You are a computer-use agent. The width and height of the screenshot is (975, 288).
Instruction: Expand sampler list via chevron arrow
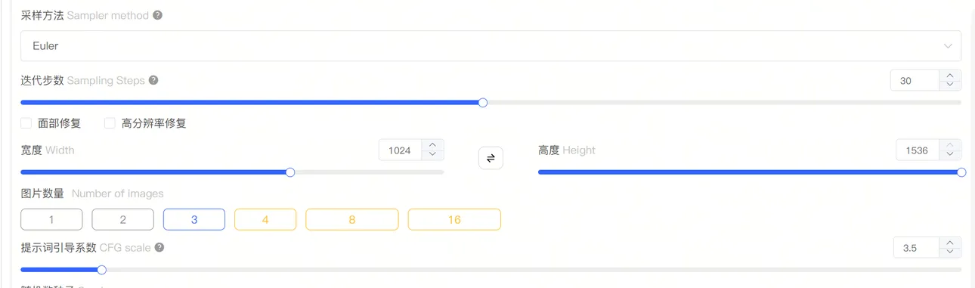[x=948, y=46]
